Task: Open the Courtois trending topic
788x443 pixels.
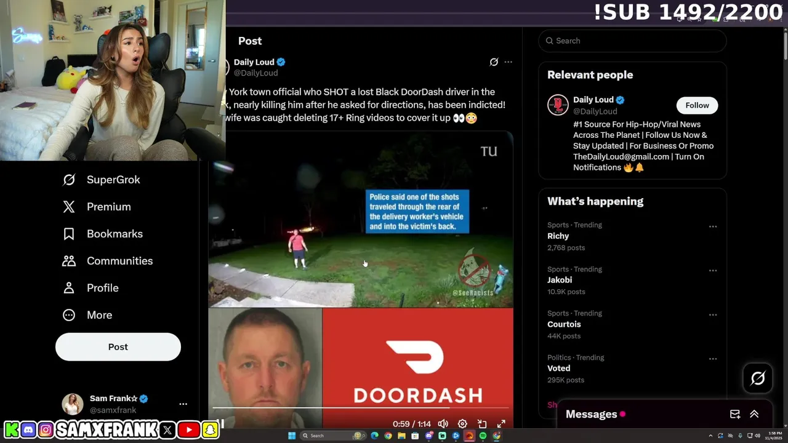Action: 564,324
